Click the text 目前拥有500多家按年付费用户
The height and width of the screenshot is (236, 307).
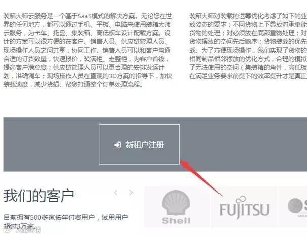50,217
